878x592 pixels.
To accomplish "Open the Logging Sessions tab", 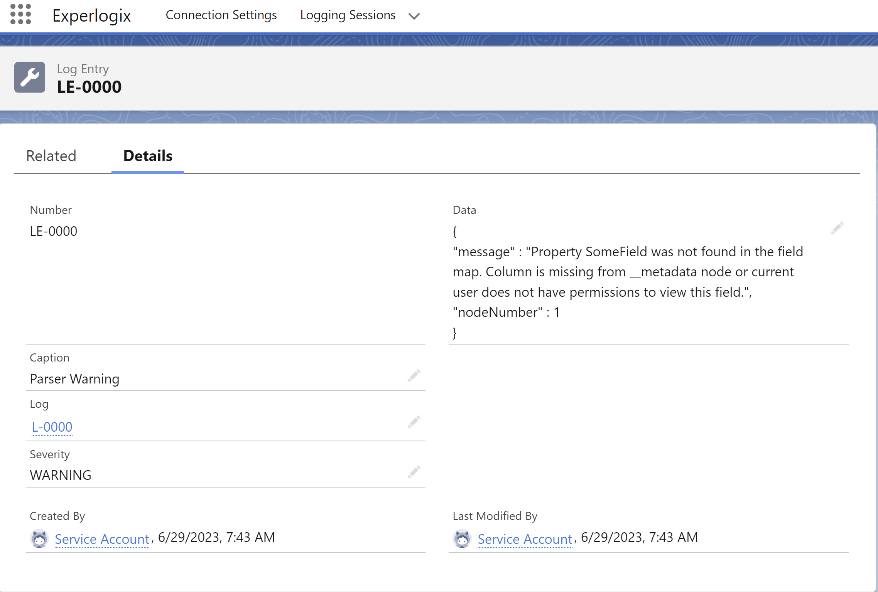I will point(348,15).
